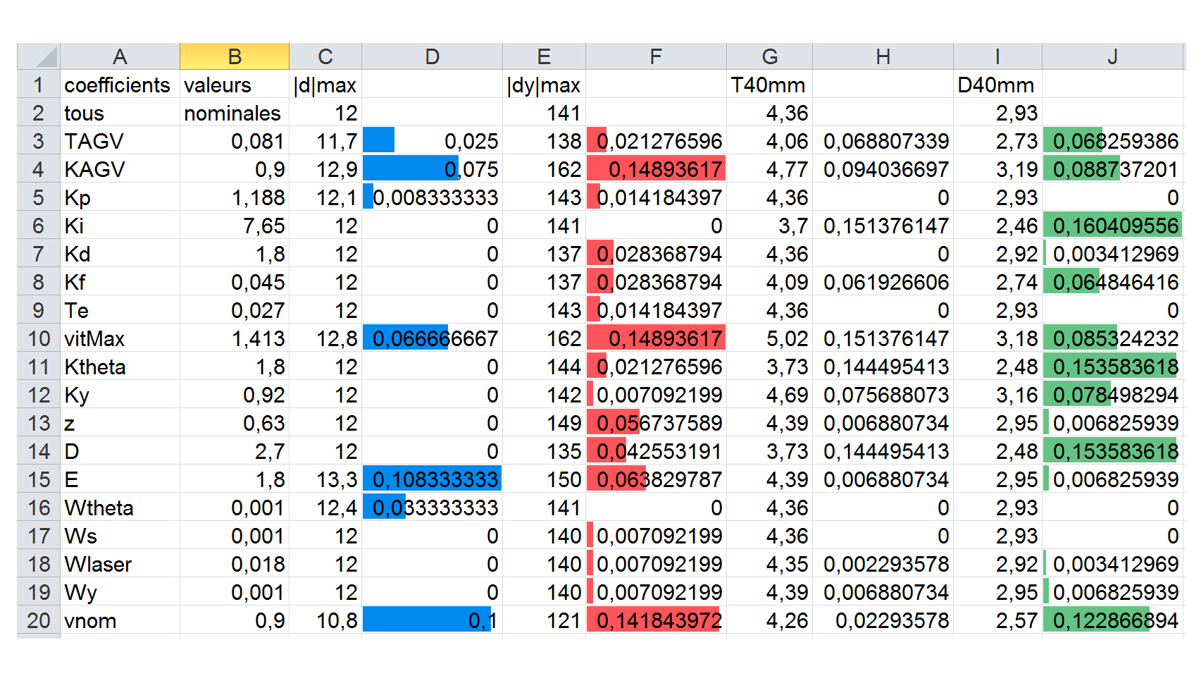
Task: Click the 'T40mm' header cell
Action: (768, 85)
